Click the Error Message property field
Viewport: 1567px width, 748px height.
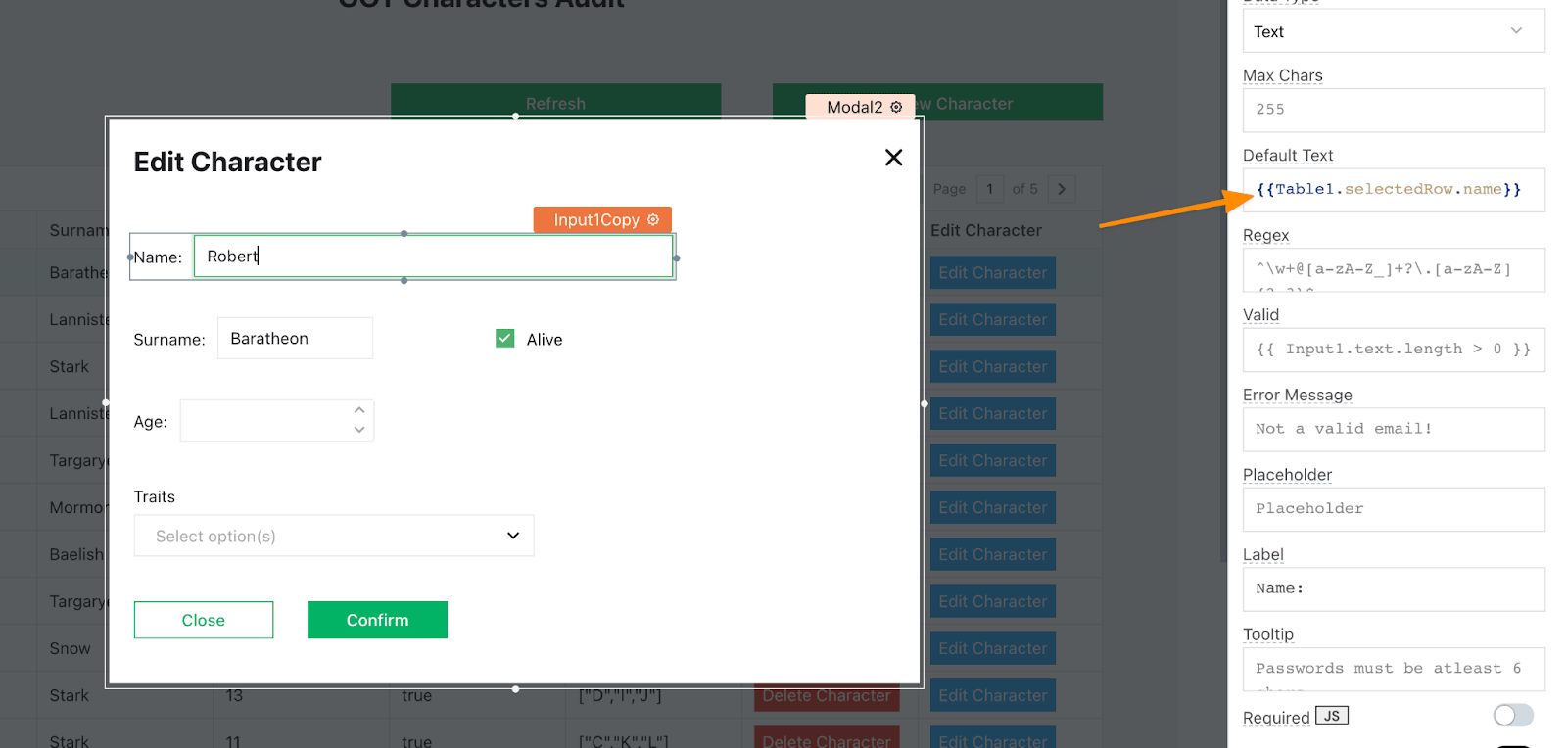1393,429
